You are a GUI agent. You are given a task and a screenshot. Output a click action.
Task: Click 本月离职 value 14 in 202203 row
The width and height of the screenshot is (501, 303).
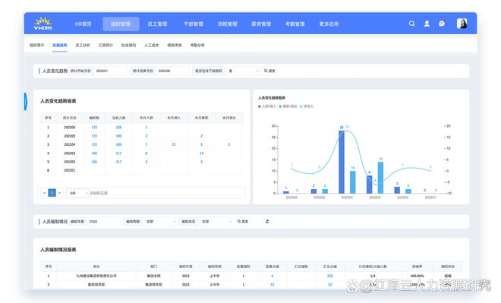[x=202, y=153]
